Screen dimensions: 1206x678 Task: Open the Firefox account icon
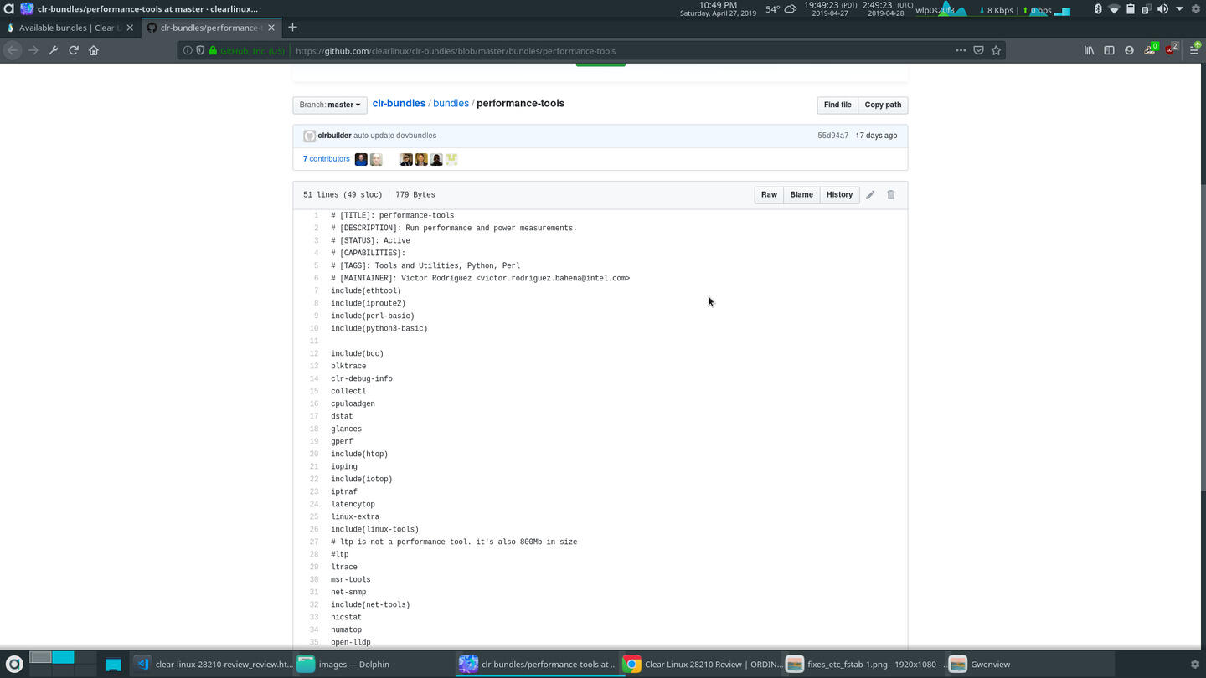(x=1129, y=50)
